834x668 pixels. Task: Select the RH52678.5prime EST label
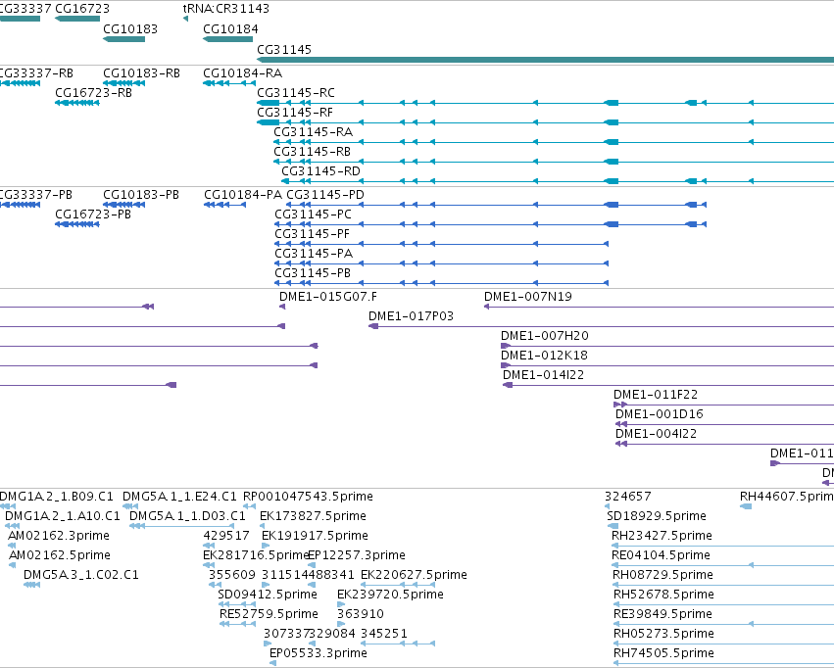pos(663,595)
